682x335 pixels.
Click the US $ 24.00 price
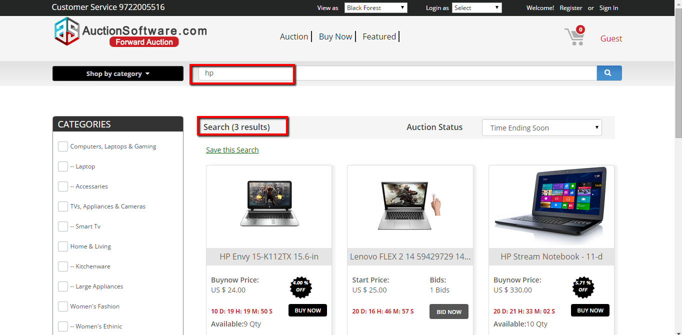coord(228,290)
